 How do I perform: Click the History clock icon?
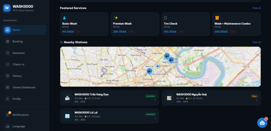pos(8,76)
